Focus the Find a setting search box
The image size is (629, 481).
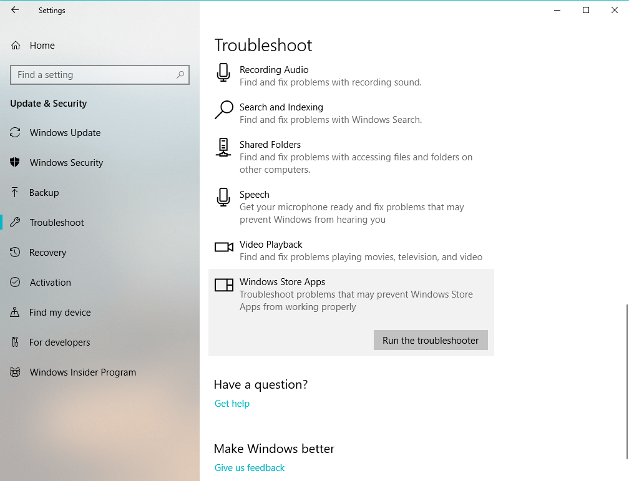point(100,75)
